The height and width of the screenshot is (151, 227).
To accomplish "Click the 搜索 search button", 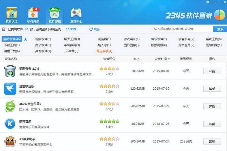I will pos(220,29).
